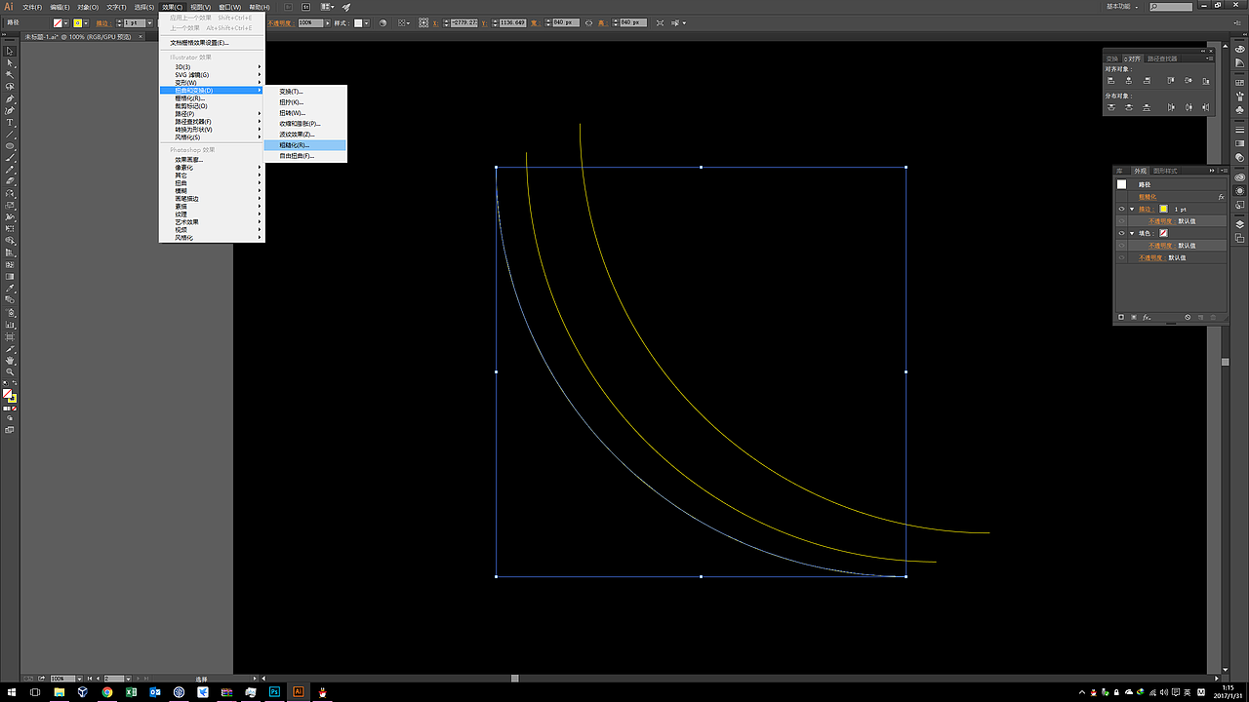
Task: Click 不透明度 link in control bar
Action: pos(282,22)
